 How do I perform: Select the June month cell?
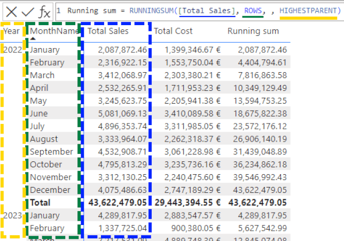point(38,113)
